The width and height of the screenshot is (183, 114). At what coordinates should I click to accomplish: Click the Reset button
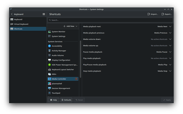click(x=79, y=100)
